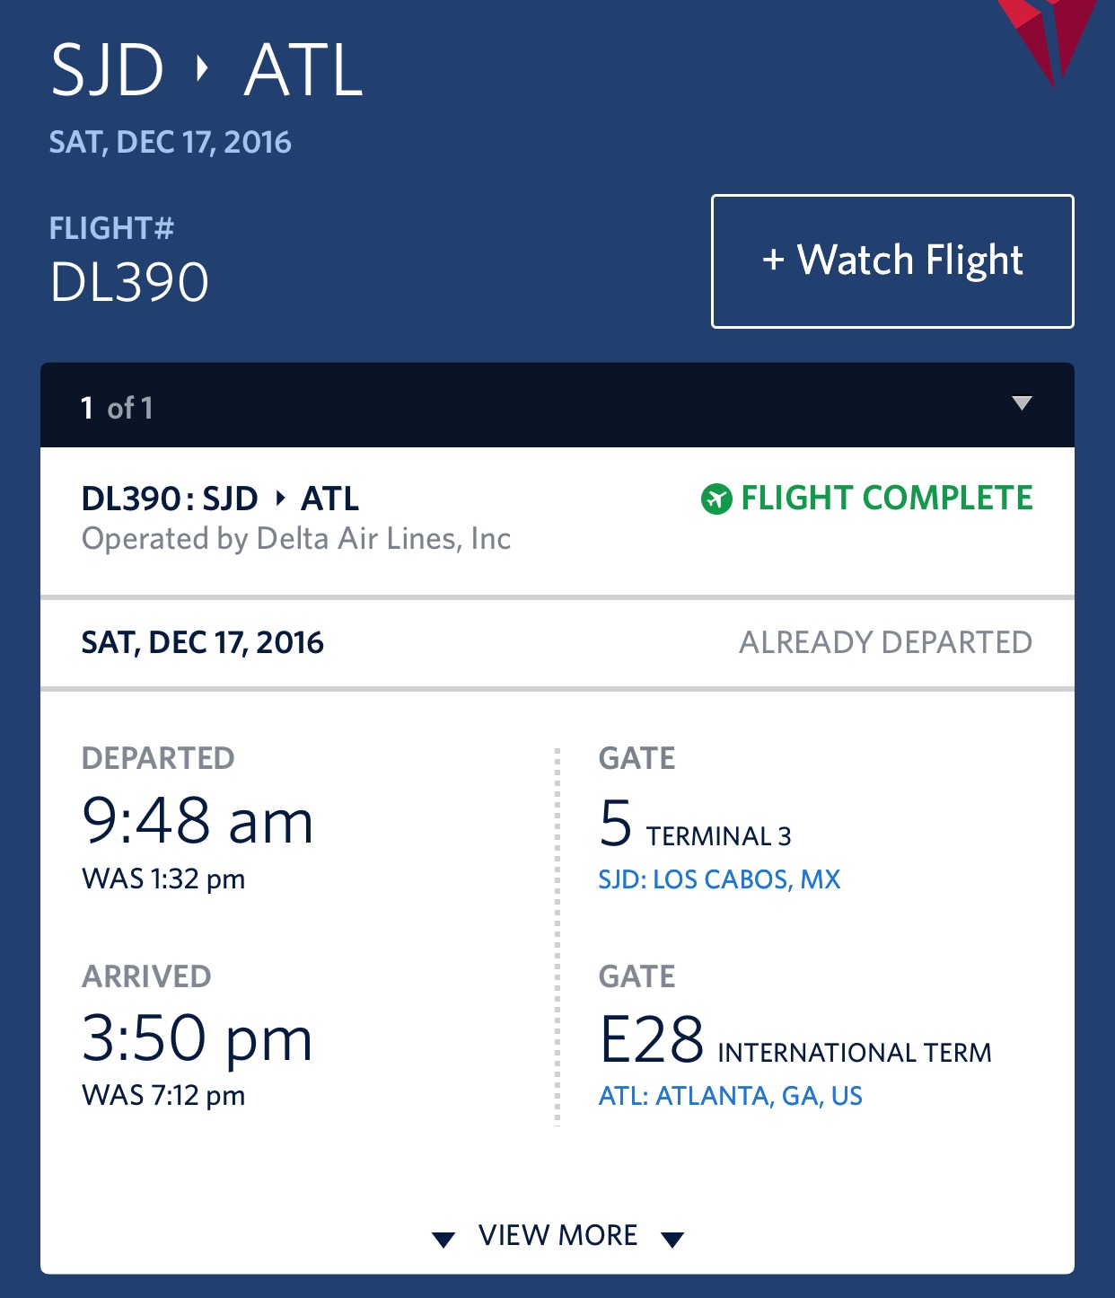Screen dimensions: 1115x1298
Task: Click the Operated by Delta Air Lines text
Action: (296, 539)
